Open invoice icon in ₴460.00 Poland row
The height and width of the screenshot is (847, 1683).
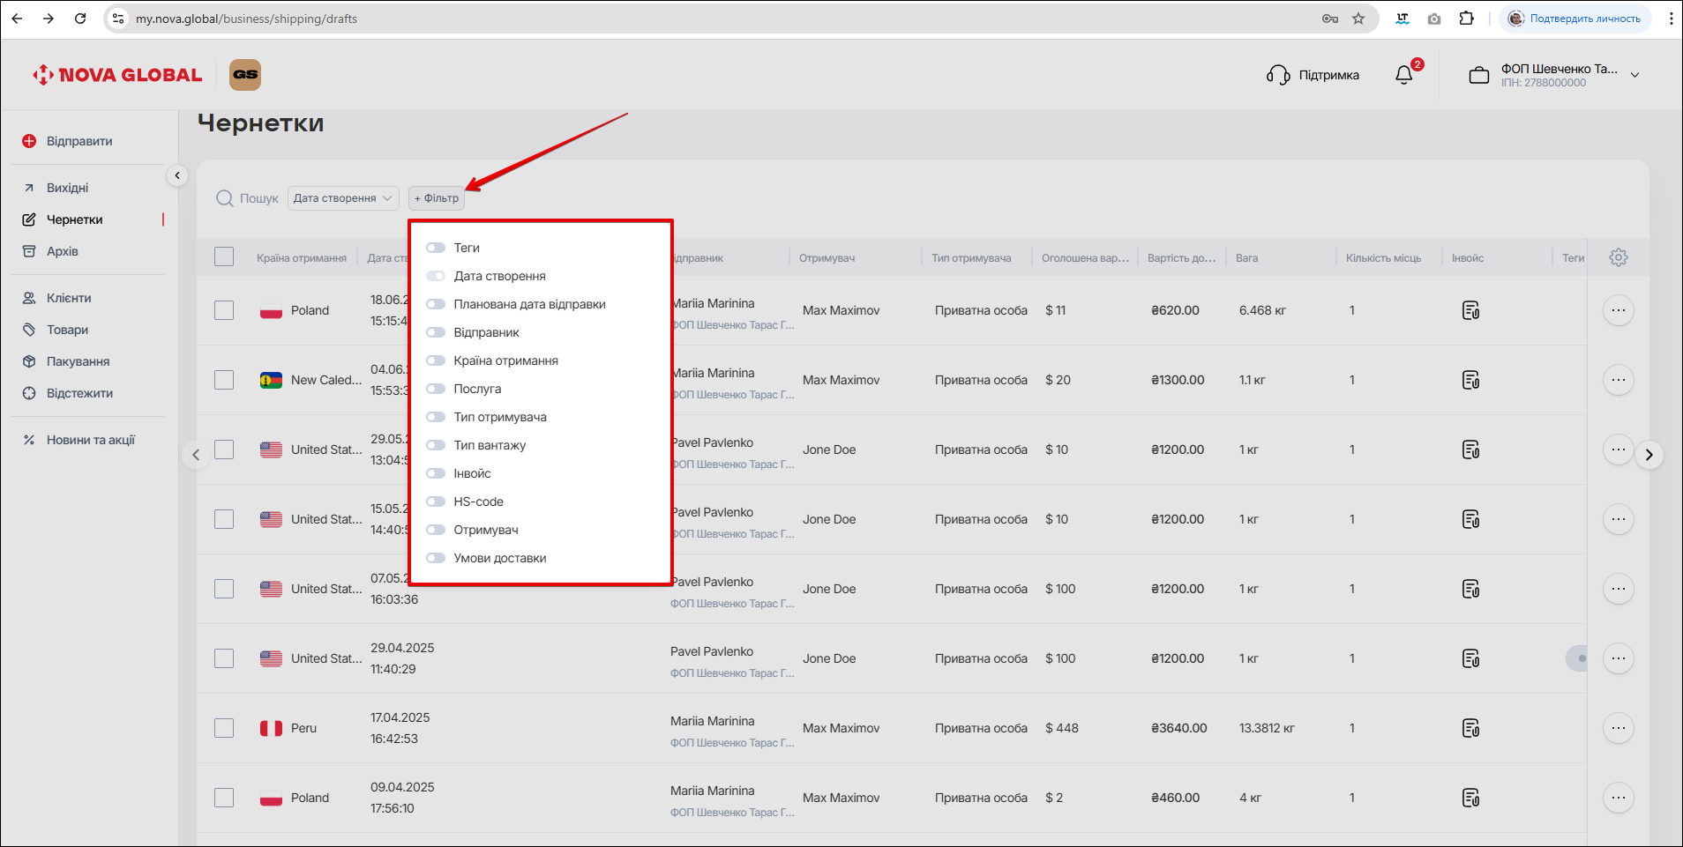[1470, 798]
